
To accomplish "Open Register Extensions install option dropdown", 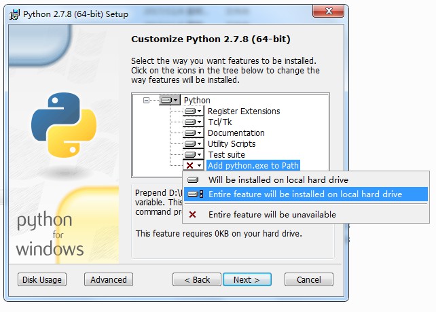I will [194, 111].
